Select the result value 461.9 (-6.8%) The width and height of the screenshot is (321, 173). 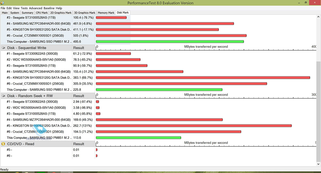click(83, 24)
